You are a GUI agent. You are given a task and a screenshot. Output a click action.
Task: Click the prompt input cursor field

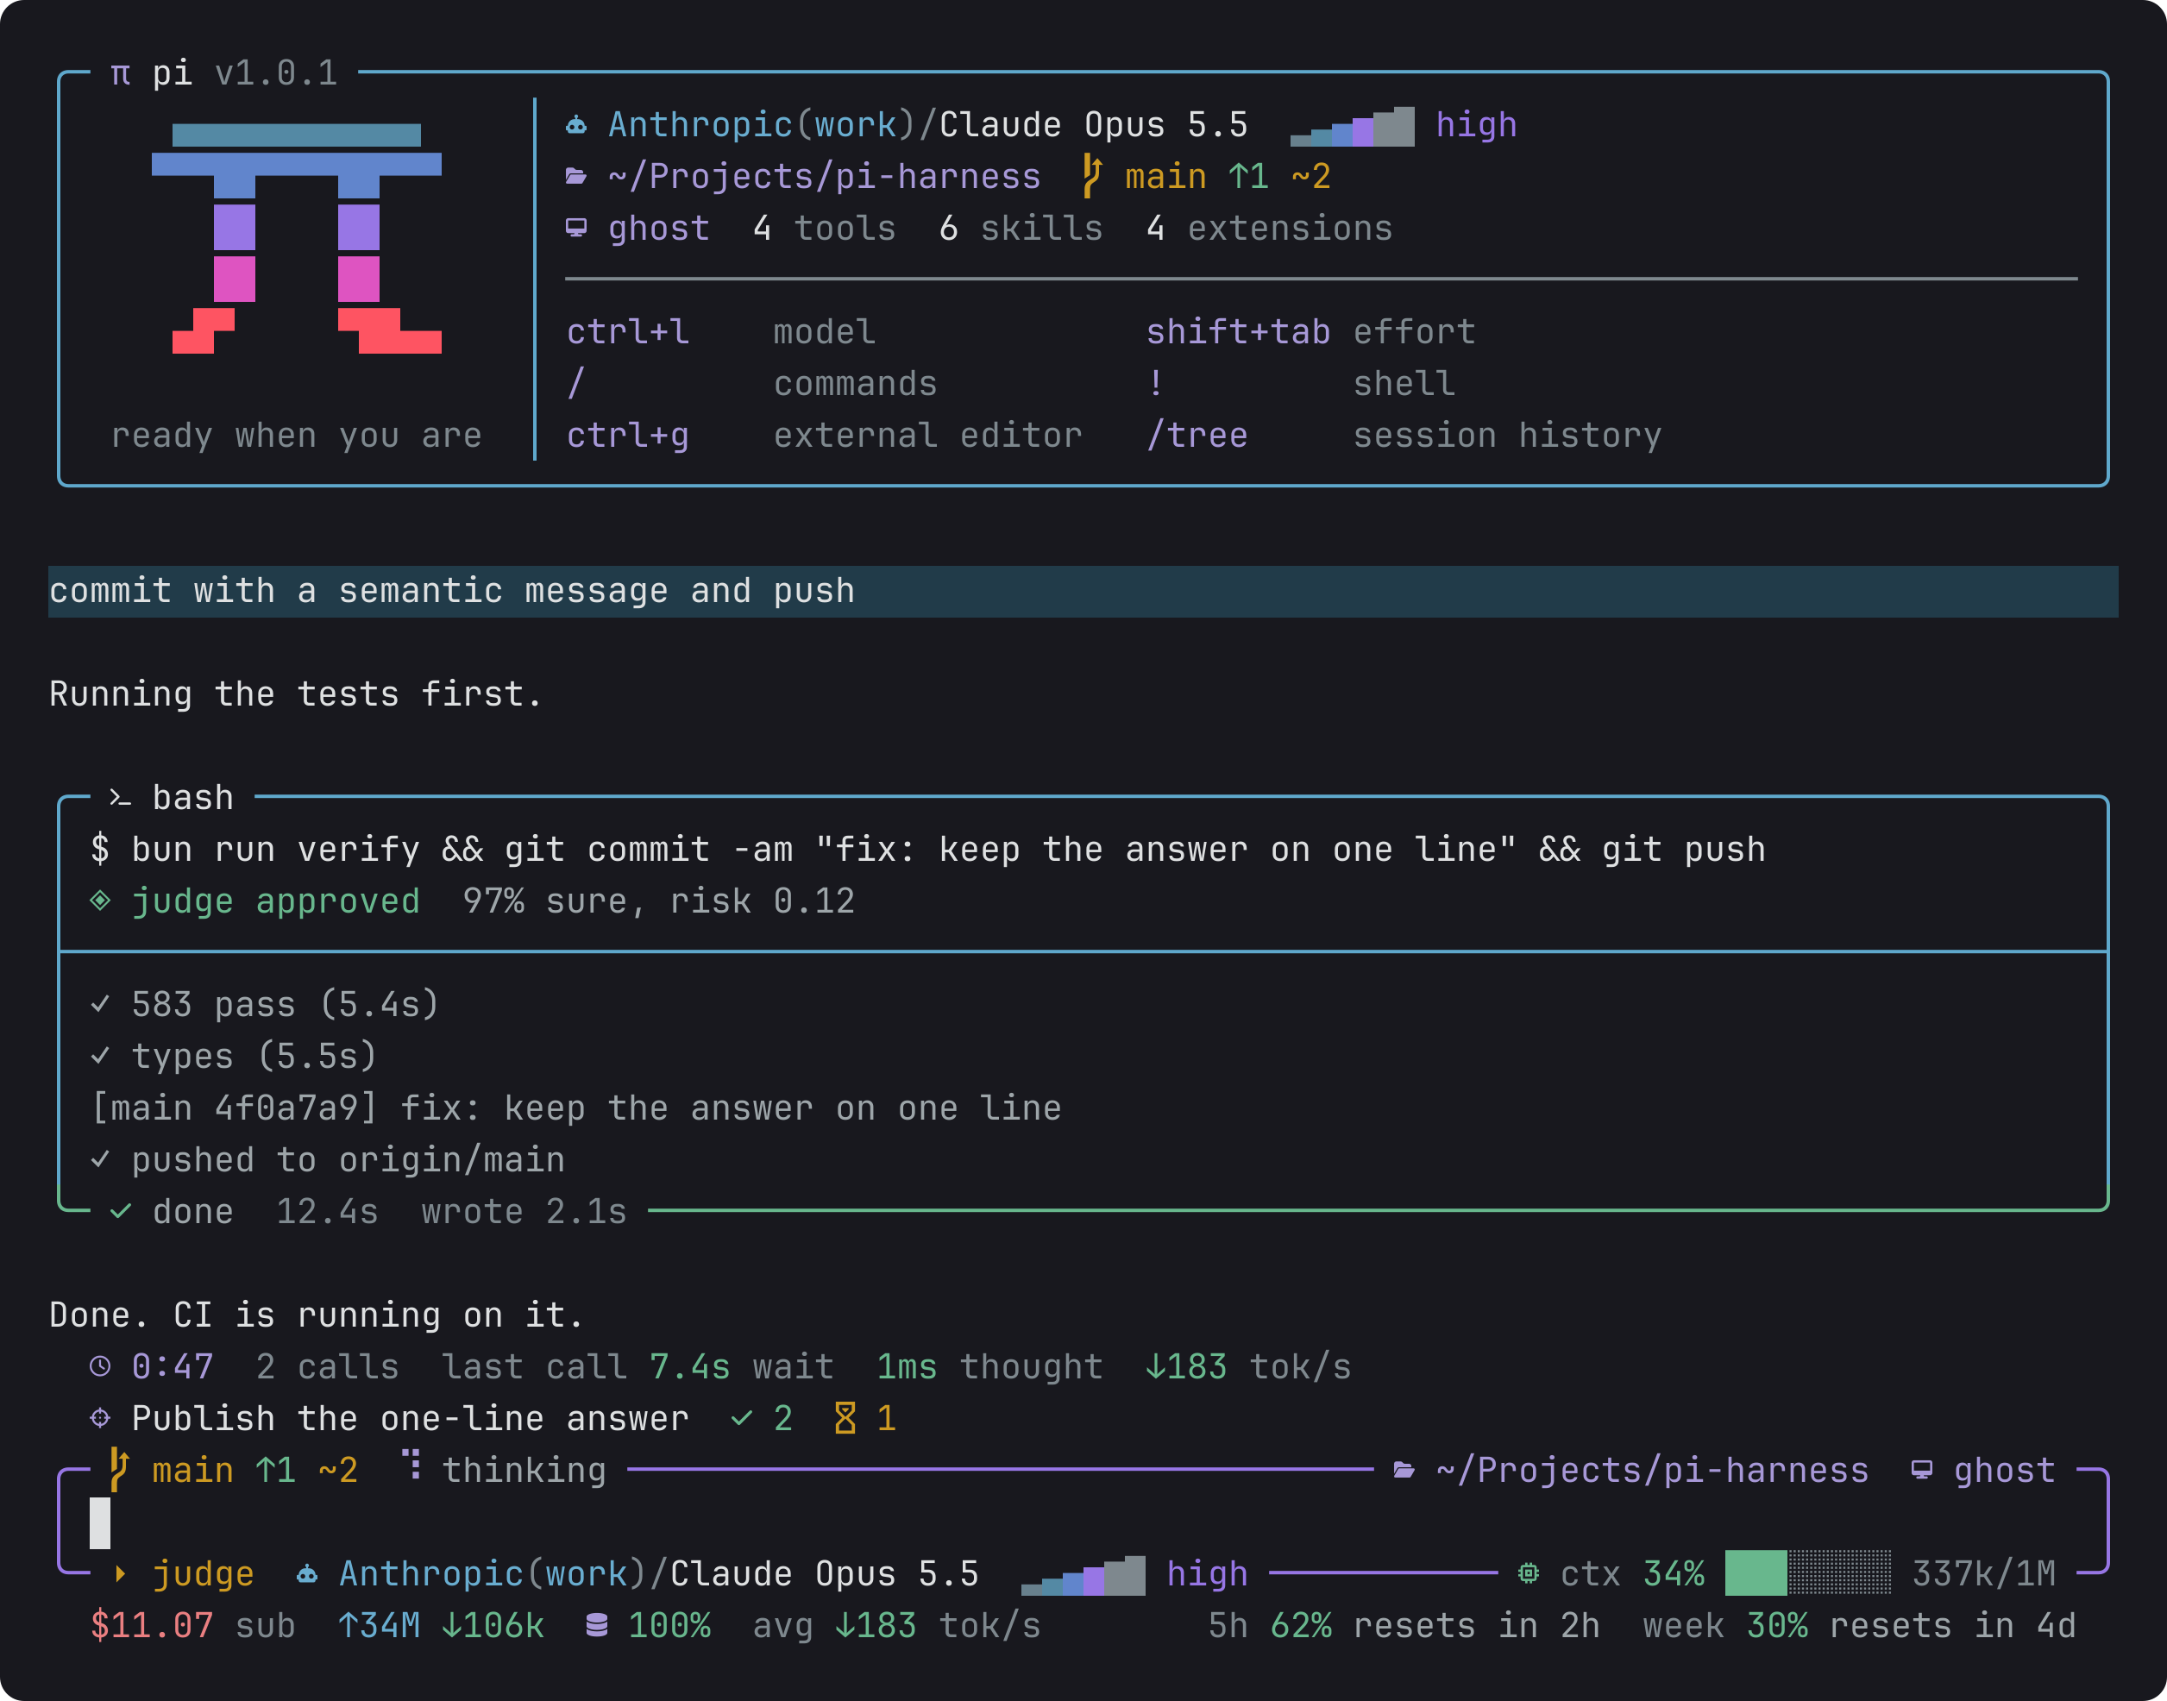1083,1522
